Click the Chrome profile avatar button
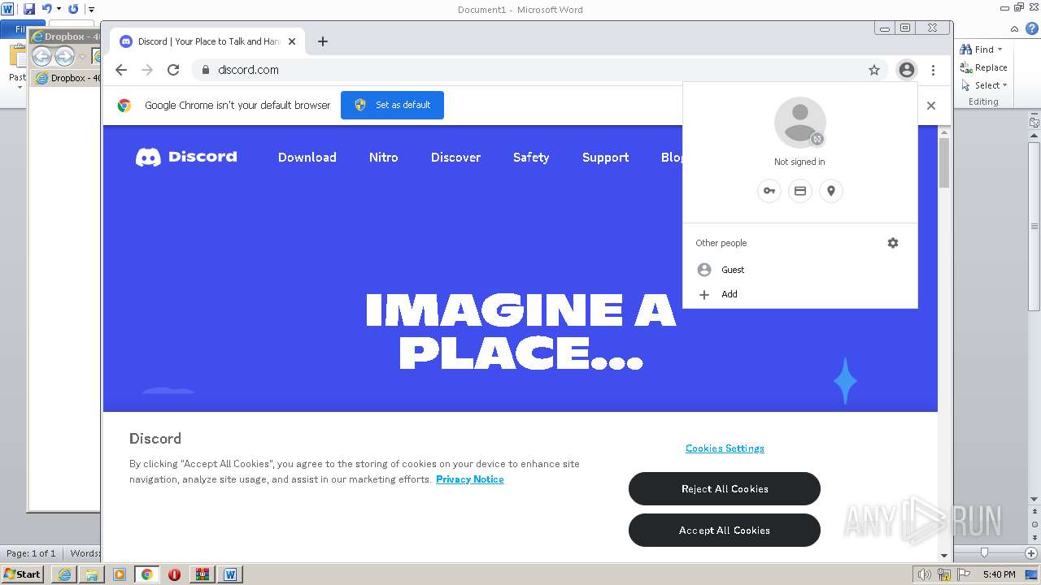 point(906,70)
